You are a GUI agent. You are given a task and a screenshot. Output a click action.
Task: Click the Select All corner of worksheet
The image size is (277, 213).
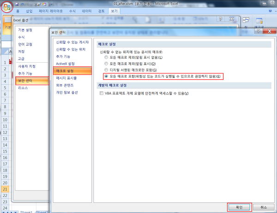click(x=5, y=52)
